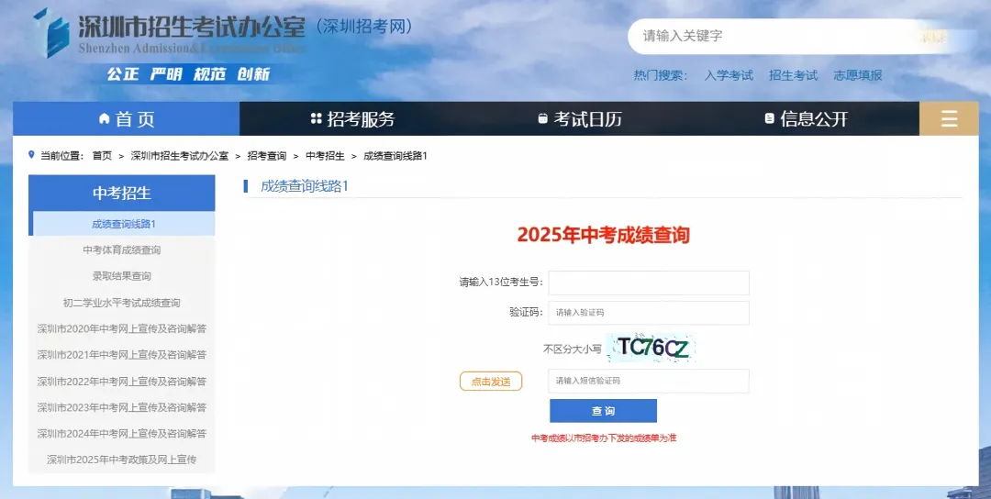Go to 首页 in the breadcrumb
Image resolution: width=991 pixels, height=499 pixels.
click(x=102, y=155)
